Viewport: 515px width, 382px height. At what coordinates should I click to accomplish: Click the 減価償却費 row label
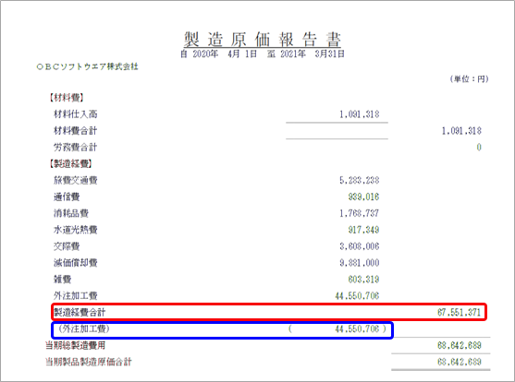coord(76,263)
